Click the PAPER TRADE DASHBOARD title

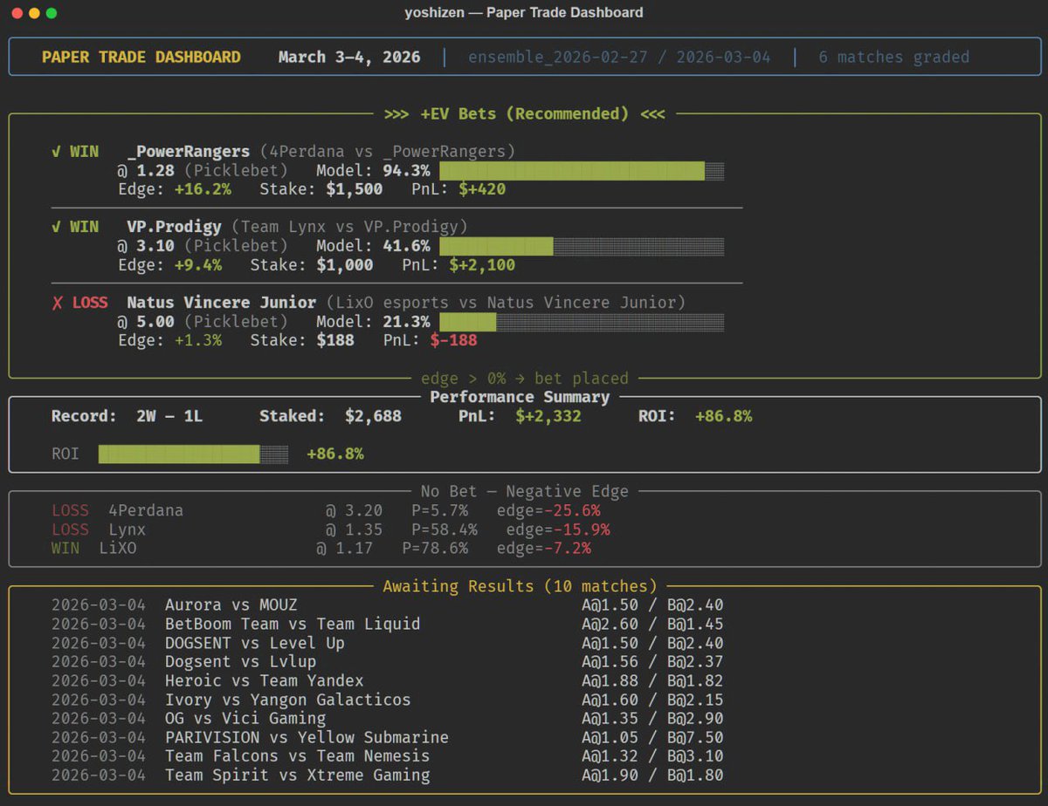141,58
